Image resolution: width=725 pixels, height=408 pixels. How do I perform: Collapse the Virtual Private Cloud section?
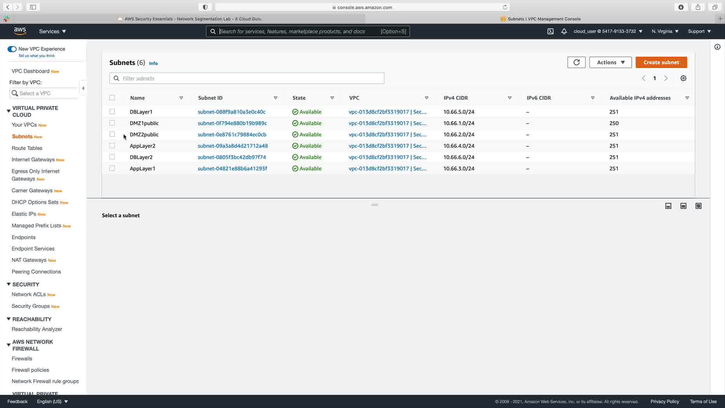click(9, 111)
